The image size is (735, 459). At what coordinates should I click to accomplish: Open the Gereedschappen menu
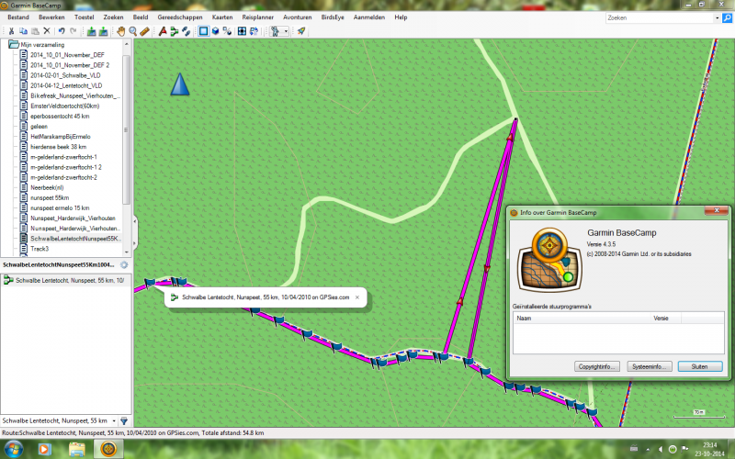(x=180, y=17)
